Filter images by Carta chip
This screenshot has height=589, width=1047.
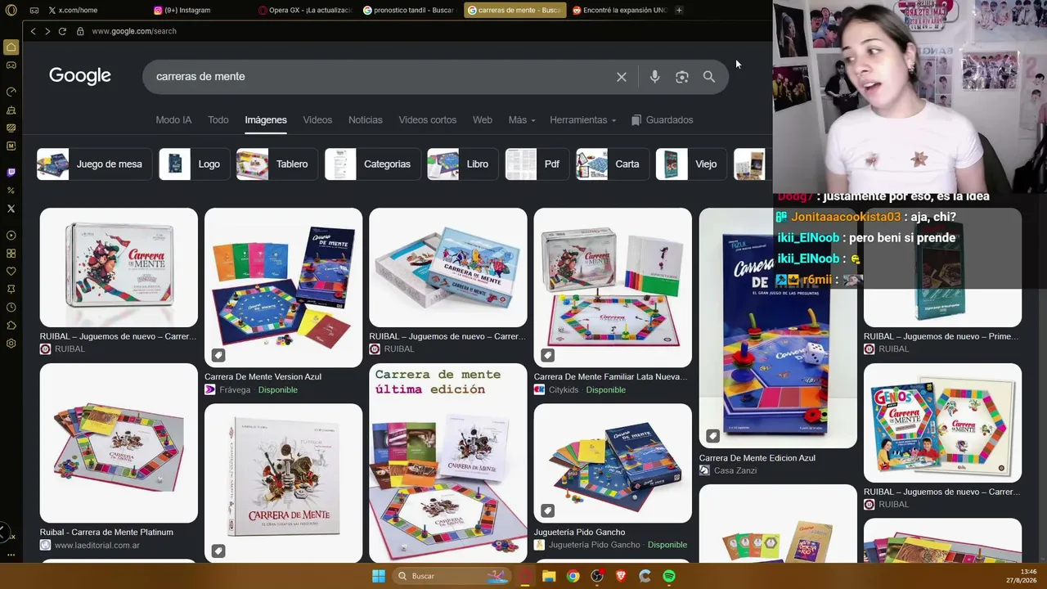coord(612,164)
